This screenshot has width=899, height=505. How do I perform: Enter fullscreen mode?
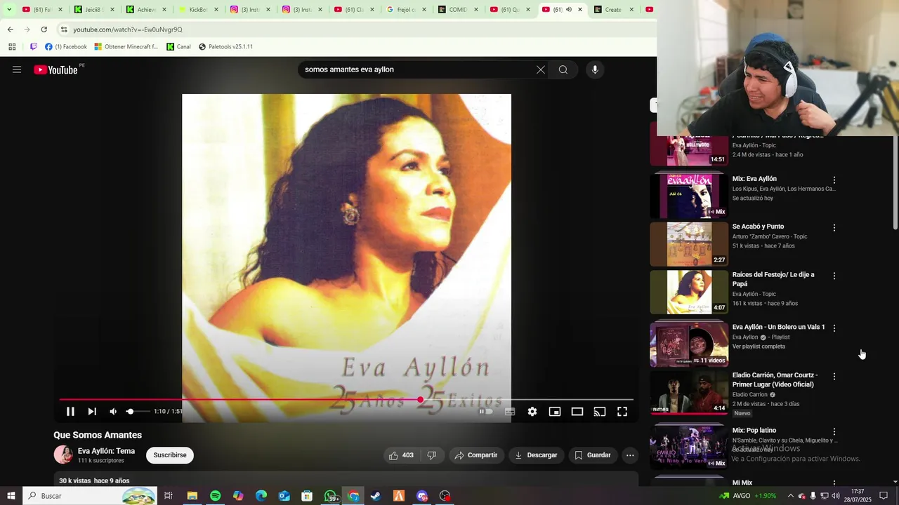622,412
